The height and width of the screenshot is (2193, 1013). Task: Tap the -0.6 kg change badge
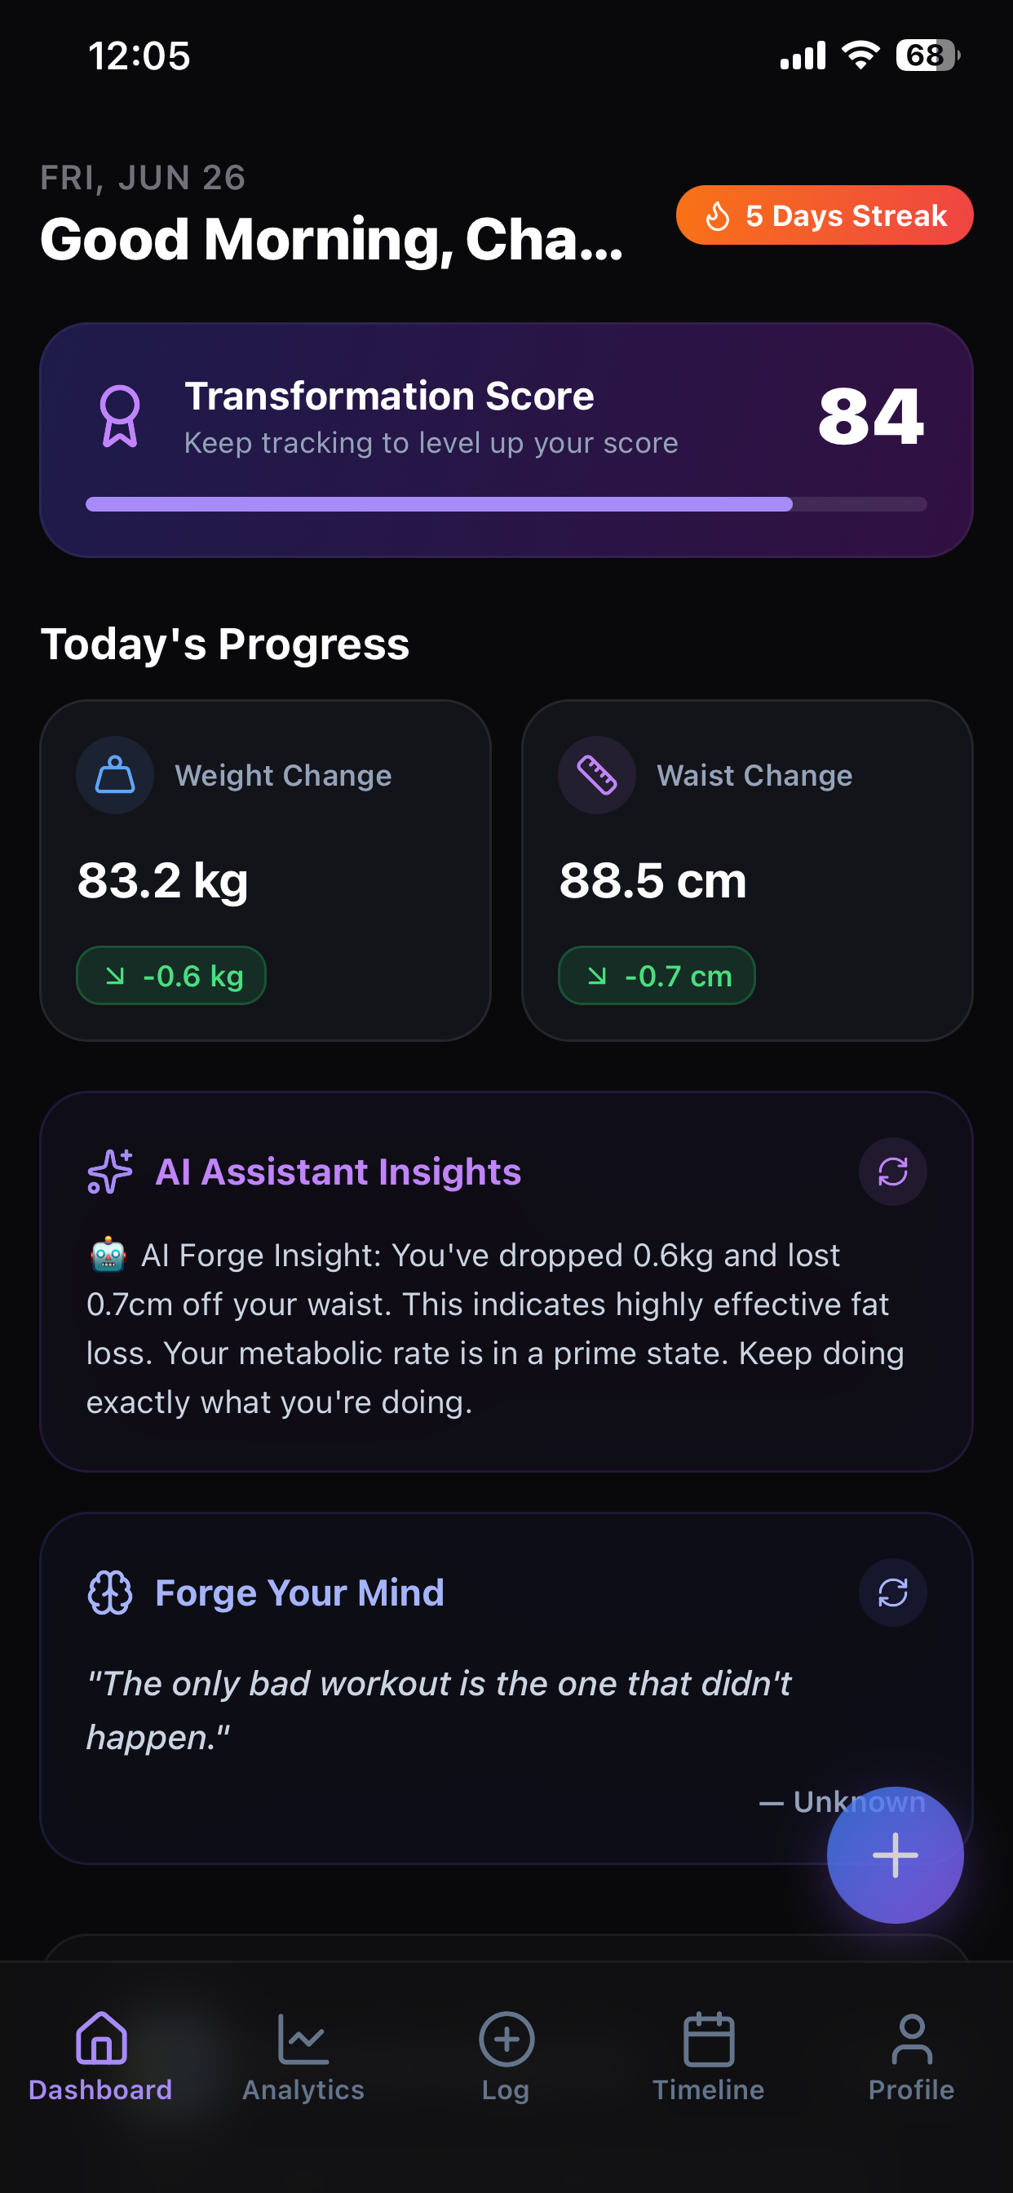171,976
